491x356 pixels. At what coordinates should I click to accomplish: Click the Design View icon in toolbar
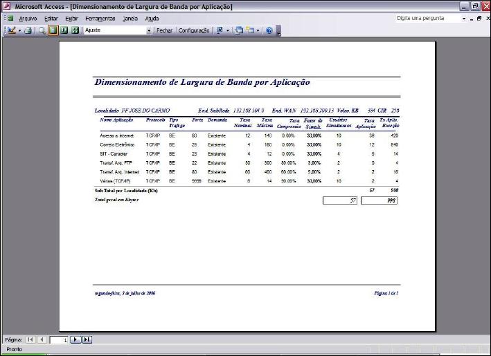[12, 30]
